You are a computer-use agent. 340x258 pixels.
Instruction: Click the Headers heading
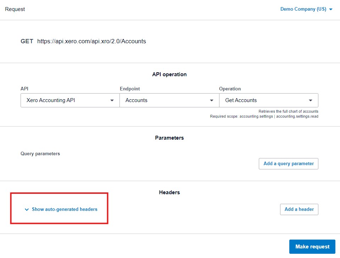(169, 192)
